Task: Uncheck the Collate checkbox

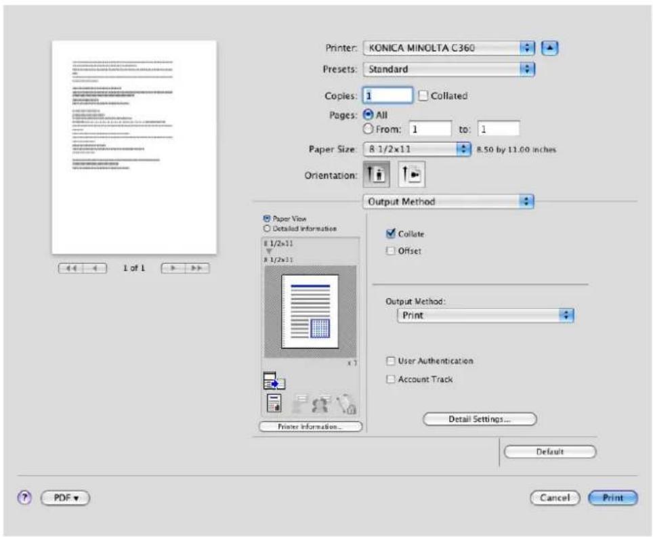Action: tap(390, 234)
